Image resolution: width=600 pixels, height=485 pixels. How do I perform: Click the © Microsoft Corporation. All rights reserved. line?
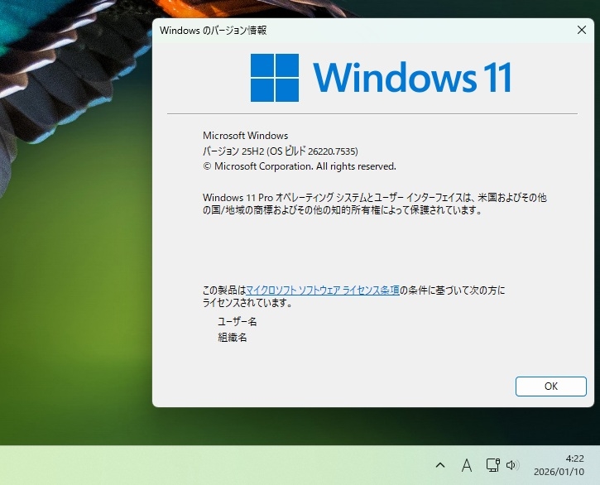[x=300, y=166]
